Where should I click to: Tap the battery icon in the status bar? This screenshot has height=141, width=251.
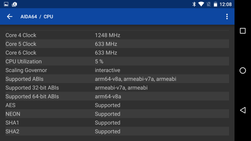coord(215,4)
